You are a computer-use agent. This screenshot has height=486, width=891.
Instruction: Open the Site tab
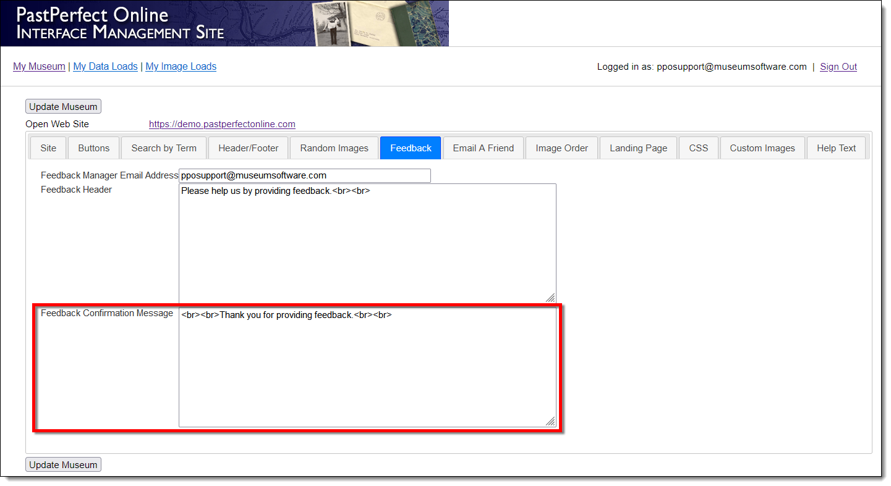48,148
